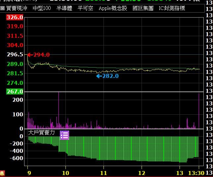The height and width of the screenshot is (177, 213).
Task: Open the Apple概念股 group
Action: (113, 8)
